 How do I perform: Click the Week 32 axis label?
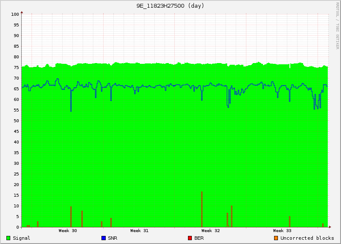pos(211,231)
